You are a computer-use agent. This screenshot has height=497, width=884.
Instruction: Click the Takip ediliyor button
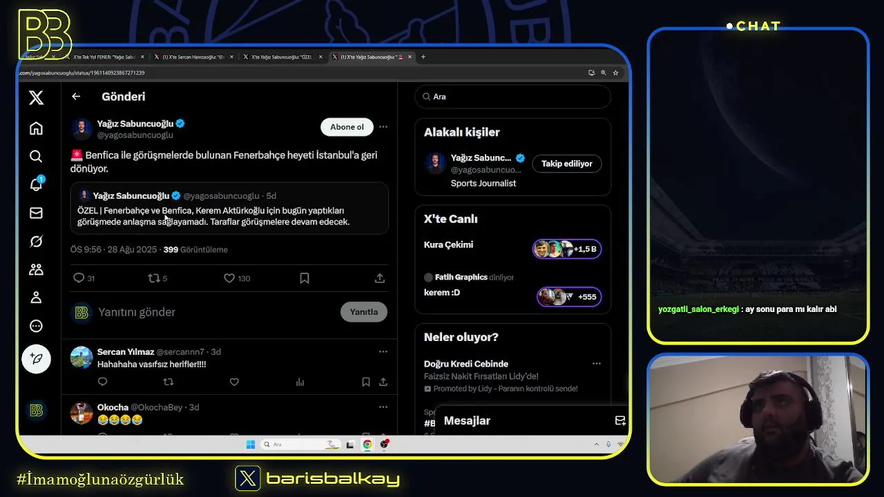[x=566, y=164]
